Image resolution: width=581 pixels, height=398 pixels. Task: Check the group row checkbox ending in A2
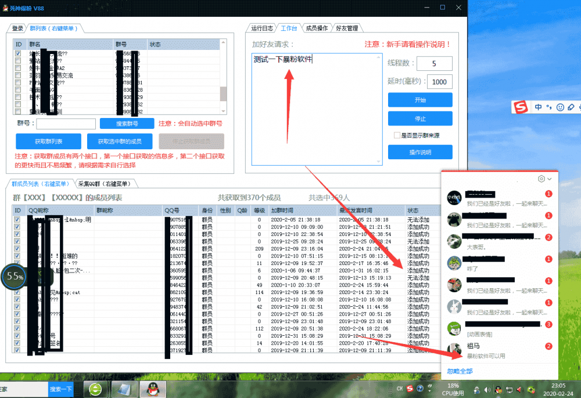coord(18,68)
